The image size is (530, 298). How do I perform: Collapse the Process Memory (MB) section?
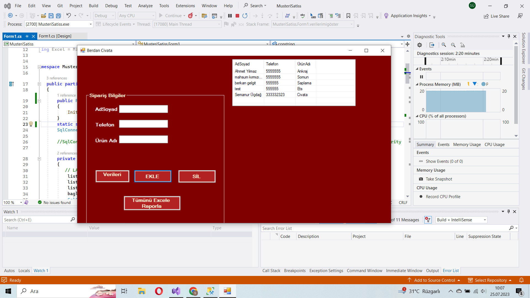[x=417, y=84]
